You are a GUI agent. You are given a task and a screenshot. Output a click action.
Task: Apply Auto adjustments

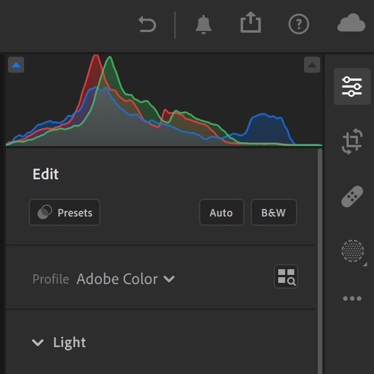221,212
